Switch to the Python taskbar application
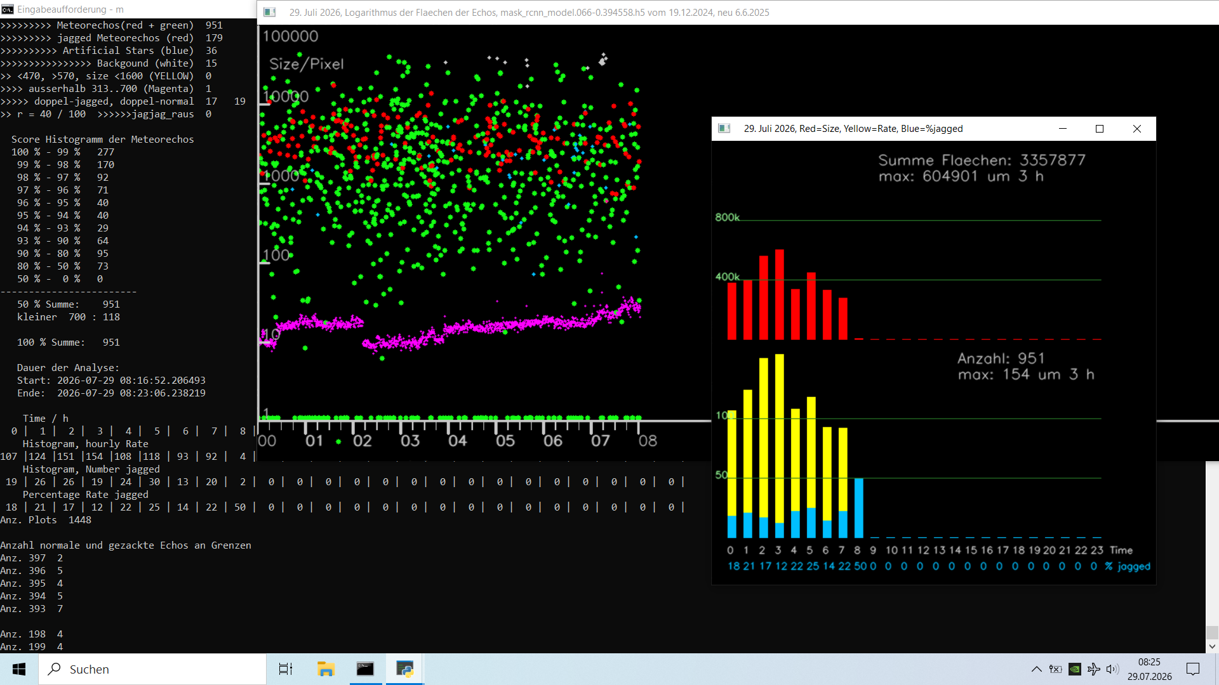This screenshot has width=1219, height=685. click(404, 669)
